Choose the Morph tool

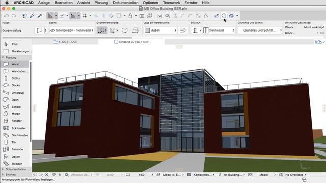coord(15,114)
